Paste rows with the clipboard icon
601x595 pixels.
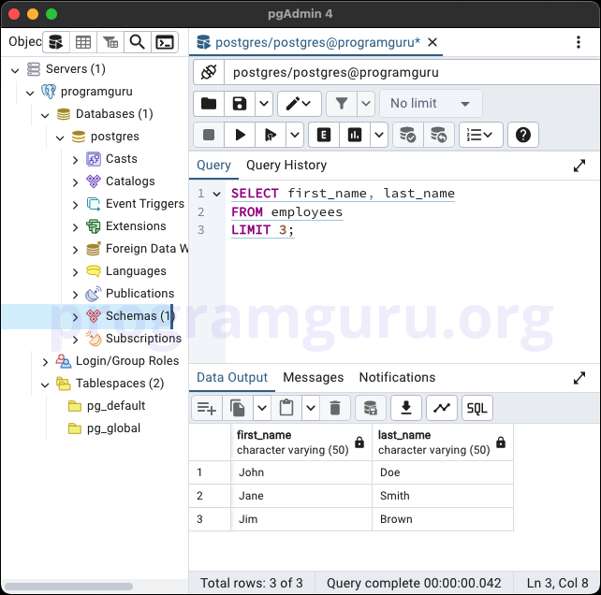tap(286, 408)
